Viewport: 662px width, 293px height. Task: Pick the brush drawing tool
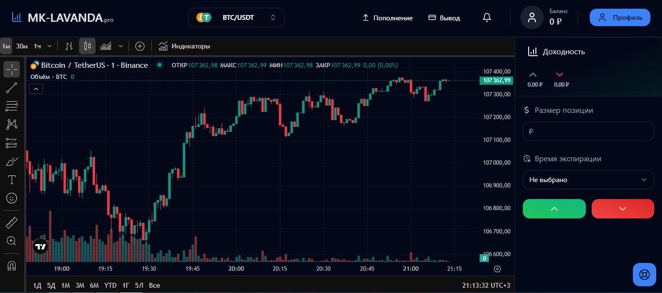[x=12, y=161]
